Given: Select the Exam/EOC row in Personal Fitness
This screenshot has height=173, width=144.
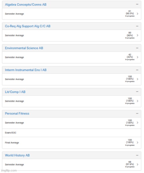Looking at the screenshot, I should tap(71, 133).
